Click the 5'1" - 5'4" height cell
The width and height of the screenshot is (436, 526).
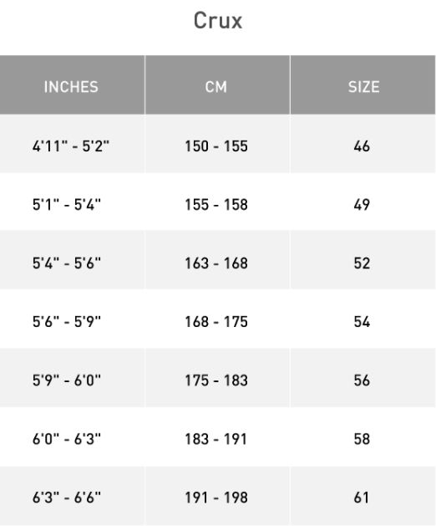pos(73,202)
